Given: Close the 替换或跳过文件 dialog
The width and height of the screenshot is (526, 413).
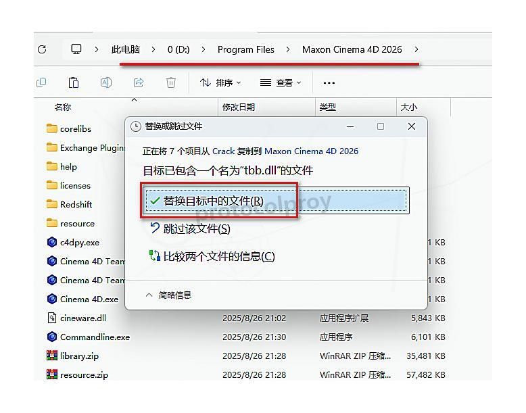Looking at the screenshot, I should pos(412,126).
